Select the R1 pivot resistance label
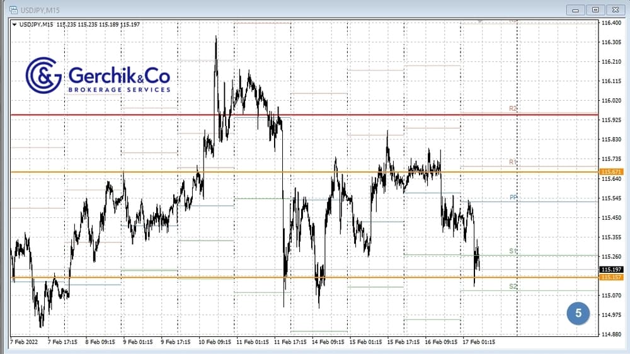The width and height of the screenshot is (630, 354). click(513, 163)
